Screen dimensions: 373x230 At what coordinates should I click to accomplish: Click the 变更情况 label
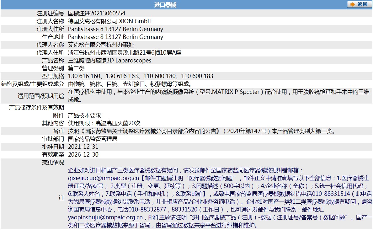click(x=53, y=163)
